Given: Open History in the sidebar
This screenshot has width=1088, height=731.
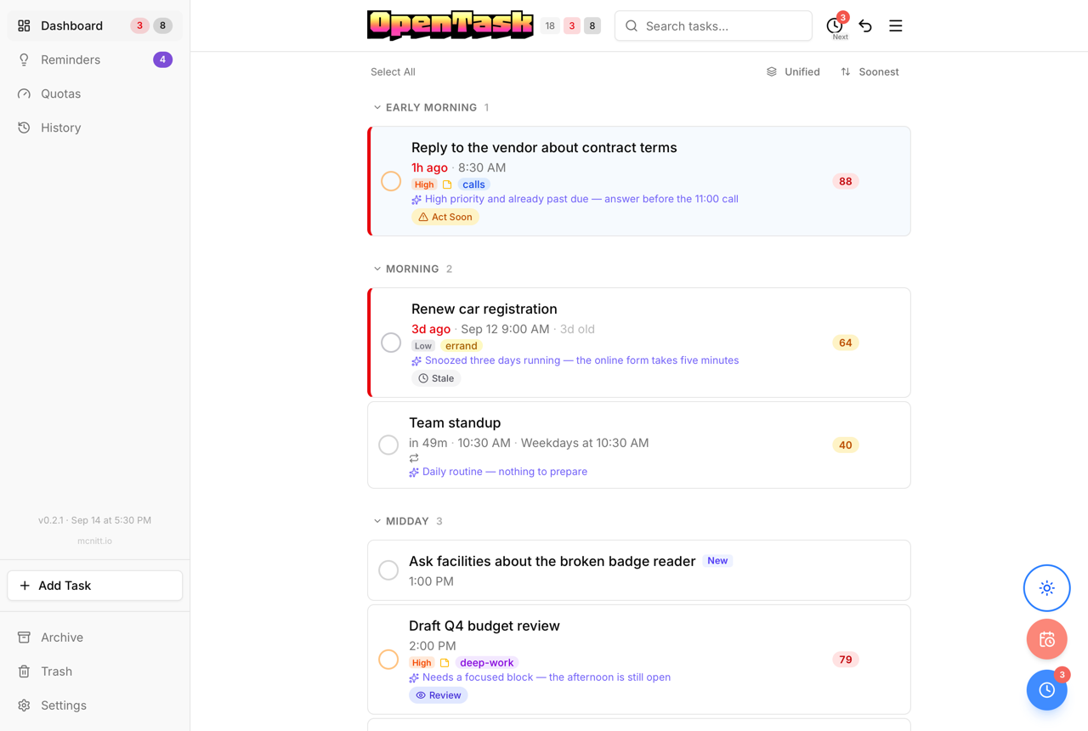Looking at the screenshot, I should [x=95, y=127].
